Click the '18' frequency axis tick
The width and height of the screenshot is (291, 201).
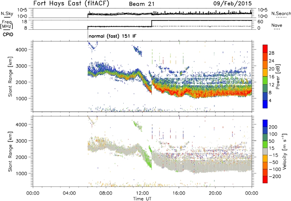click(24, 22)
